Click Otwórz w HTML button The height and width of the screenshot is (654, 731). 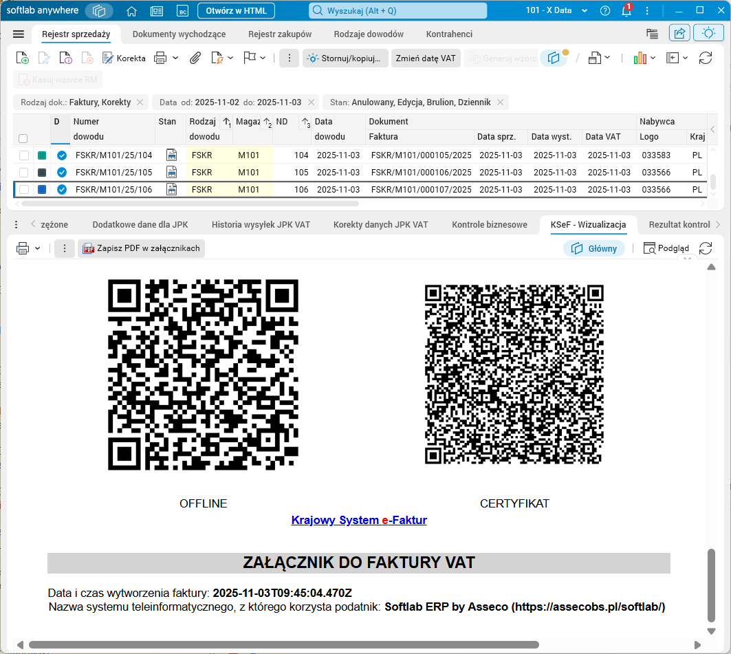point(236,11)
